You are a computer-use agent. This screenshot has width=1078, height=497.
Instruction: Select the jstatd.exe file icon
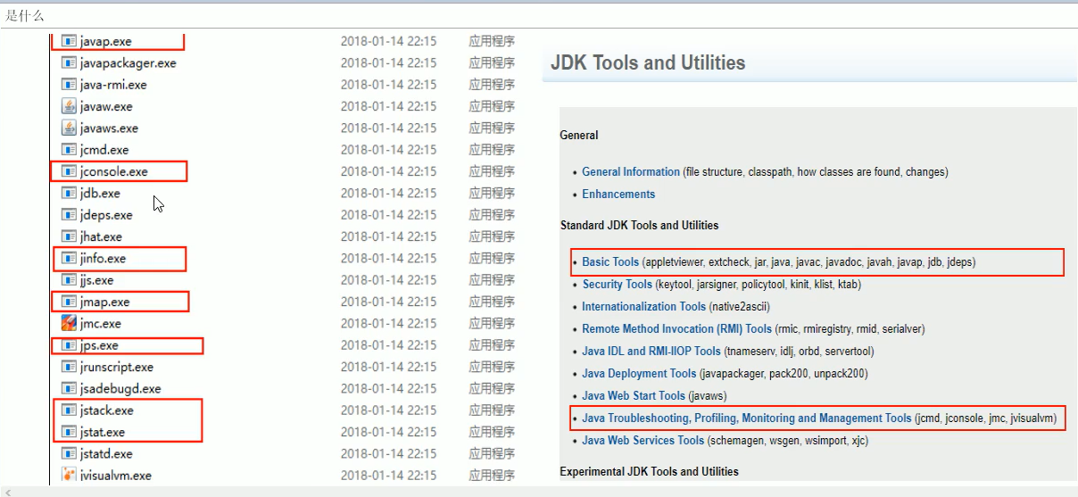tap(69, 453)
